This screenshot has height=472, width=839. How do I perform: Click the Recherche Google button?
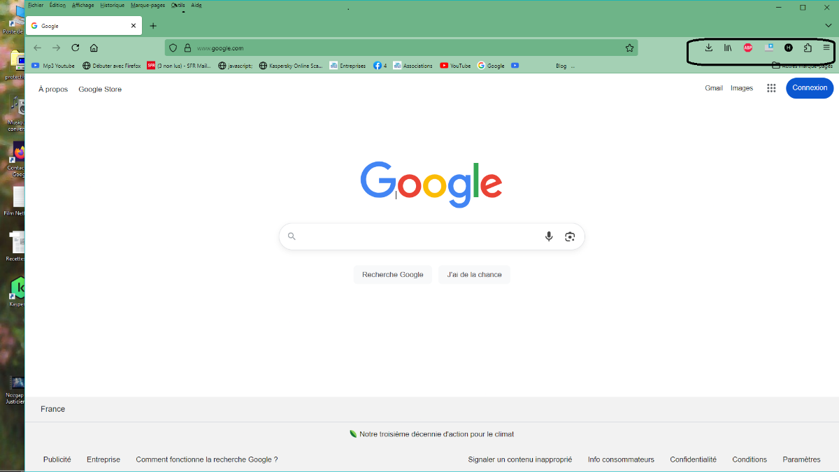point(393,275)
